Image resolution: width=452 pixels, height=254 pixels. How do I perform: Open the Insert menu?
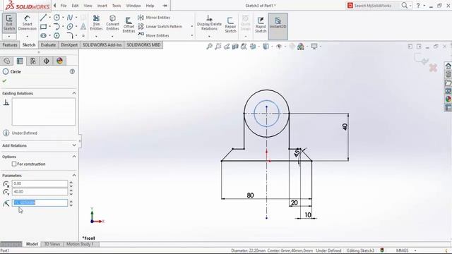(x=102, y=6)
